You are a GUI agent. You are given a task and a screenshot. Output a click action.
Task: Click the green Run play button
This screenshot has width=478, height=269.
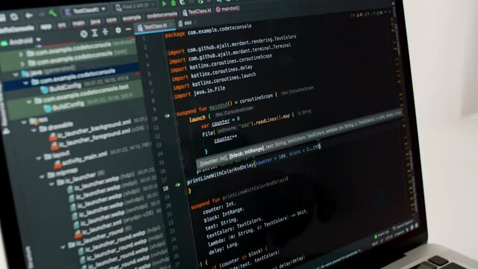click(164, 4)
